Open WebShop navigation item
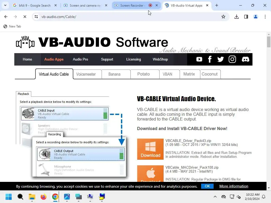 point(160,59)
